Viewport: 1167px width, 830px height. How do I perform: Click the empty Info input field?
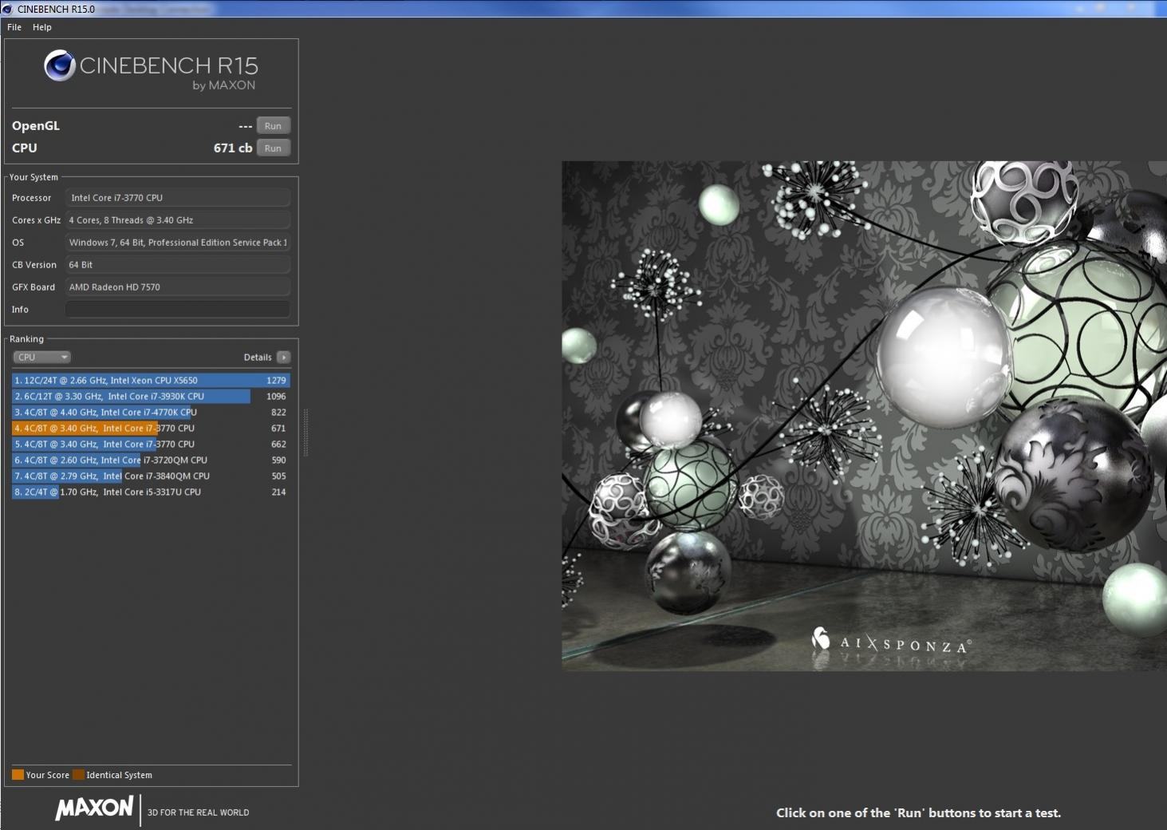178,310
